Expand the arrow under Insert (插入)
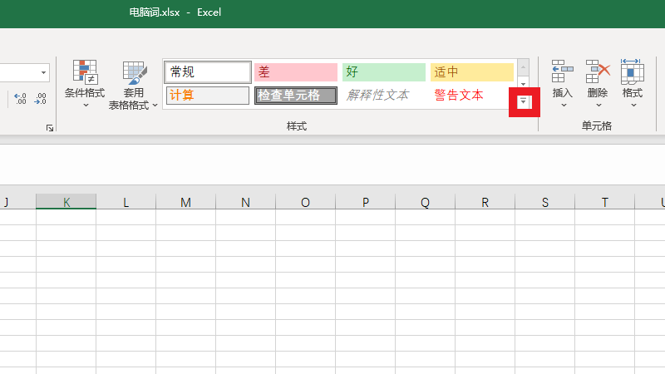665x374 pixels. point(563,106)
